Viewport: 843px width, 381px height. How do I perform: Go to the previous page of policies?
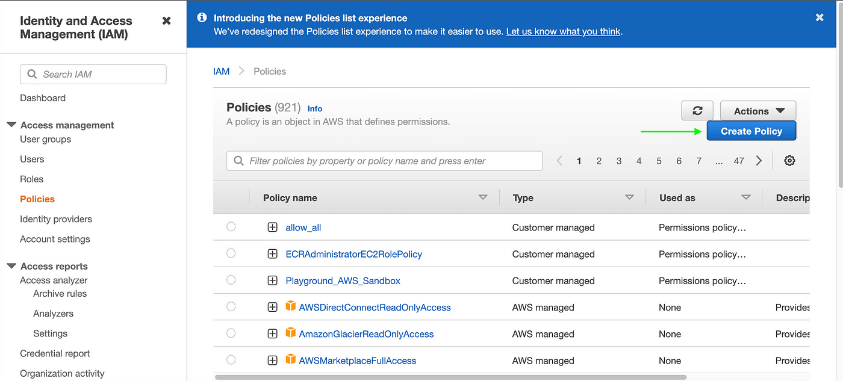click(559, 161)
